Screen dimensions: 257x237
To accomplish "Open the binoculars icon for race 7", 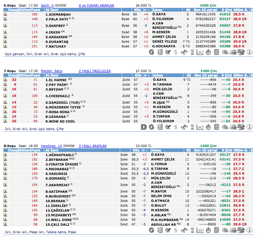I will click(184, 127).
